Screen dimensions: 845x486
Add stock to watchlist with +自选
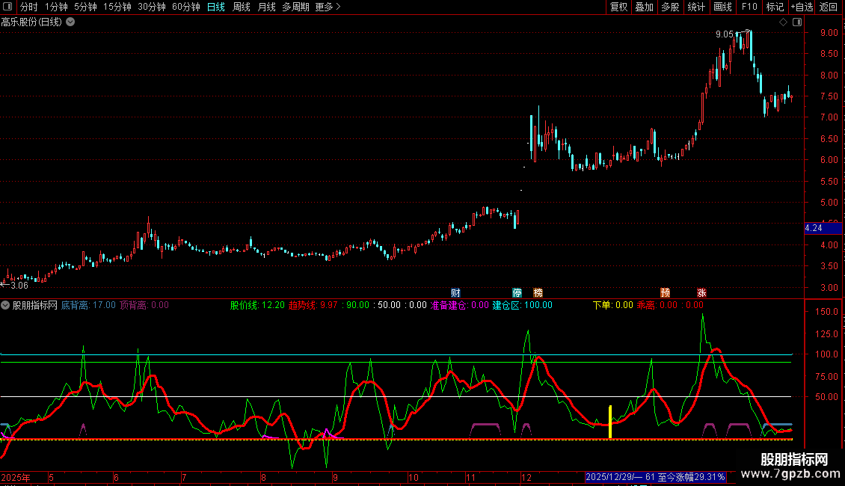802,7
